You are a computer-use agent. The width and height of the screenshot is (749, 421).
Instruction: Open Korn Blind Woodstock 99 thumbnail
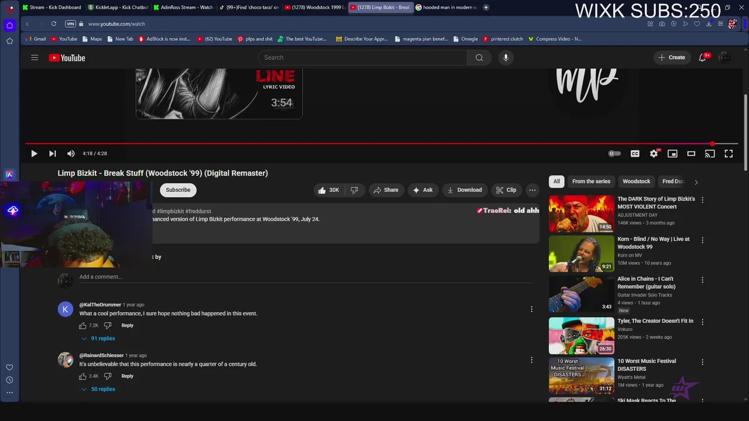pyautogui.click(x=581, y=254)
